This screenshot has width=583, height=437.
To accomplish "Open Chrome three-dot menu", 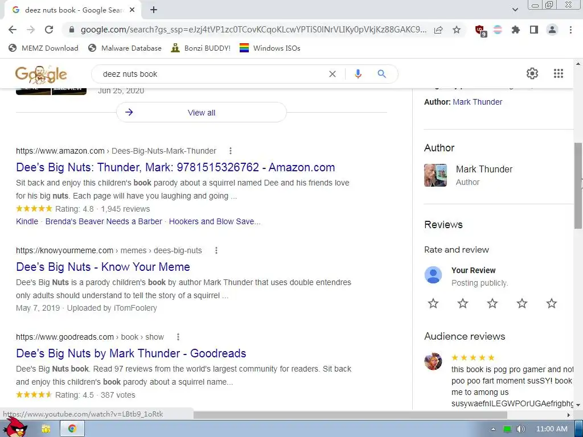I will (x=570, y=30).
